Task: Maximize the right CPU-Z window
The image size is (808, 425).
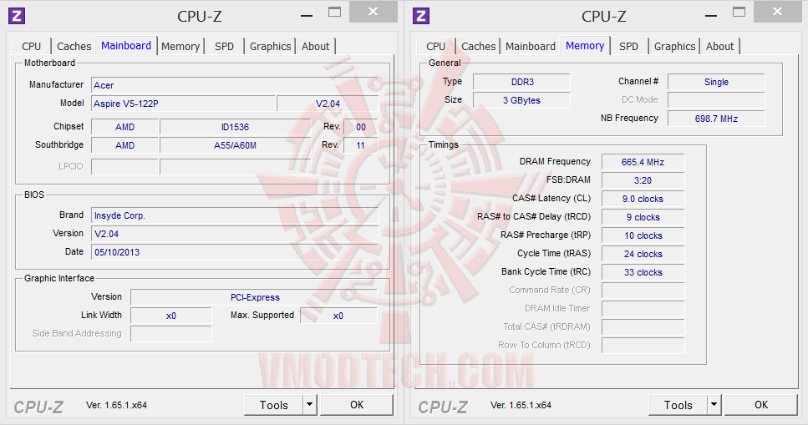Action: coord(739,13)
